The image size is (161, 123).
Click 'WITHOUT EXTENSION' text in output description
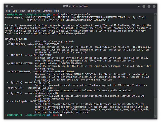[x=85, y=74]
